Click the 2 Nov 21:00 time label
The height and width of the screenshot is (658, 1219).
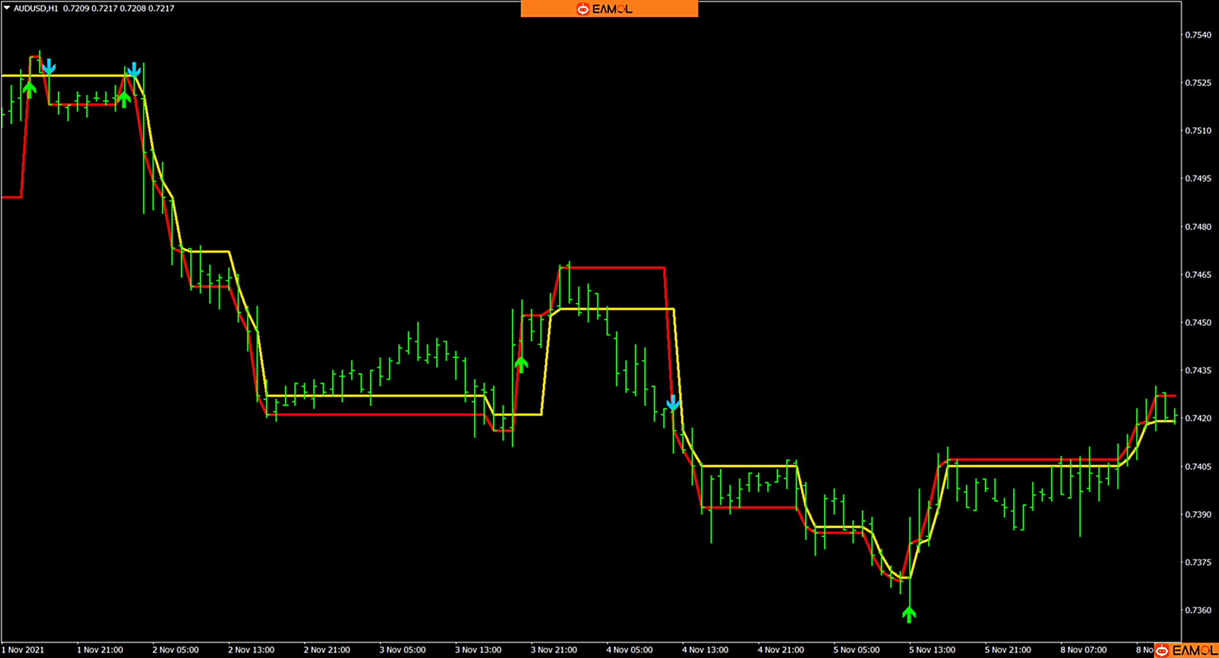(327, 650)
